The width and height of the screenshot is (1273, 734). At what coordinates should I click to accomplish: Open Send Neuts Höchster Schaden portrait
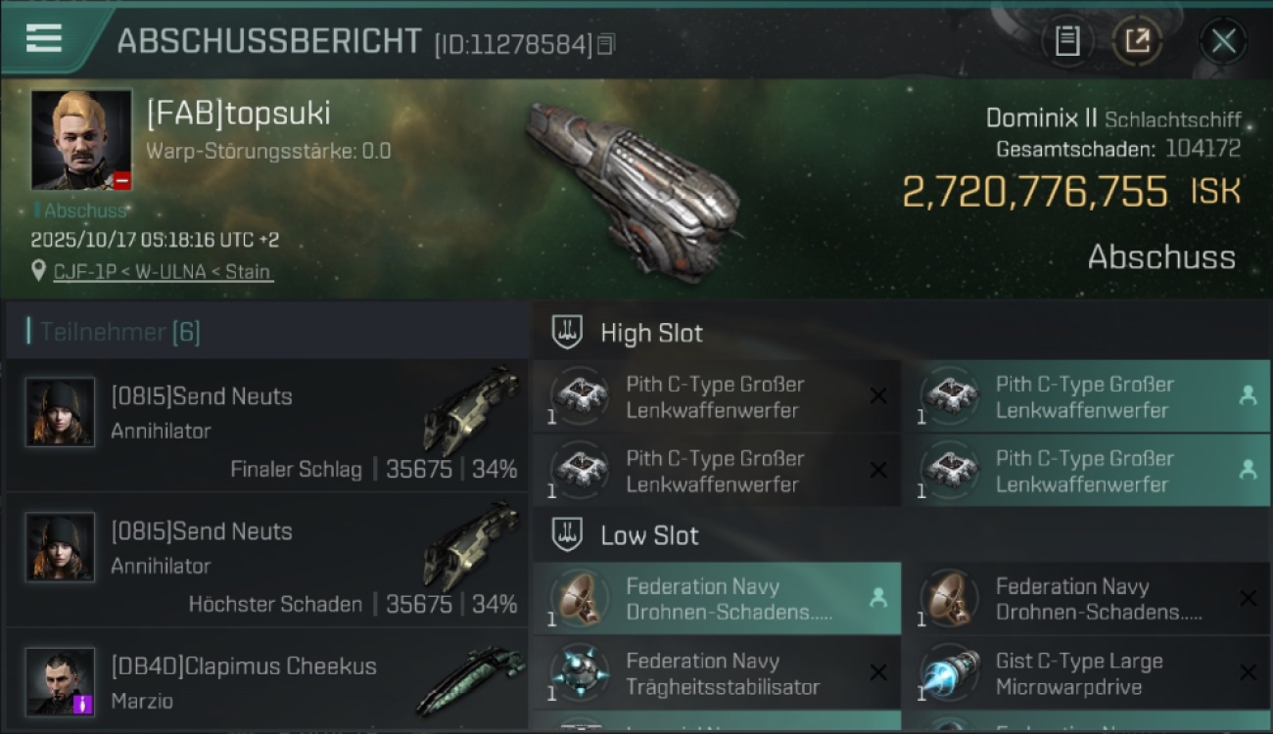click(61, 547)
